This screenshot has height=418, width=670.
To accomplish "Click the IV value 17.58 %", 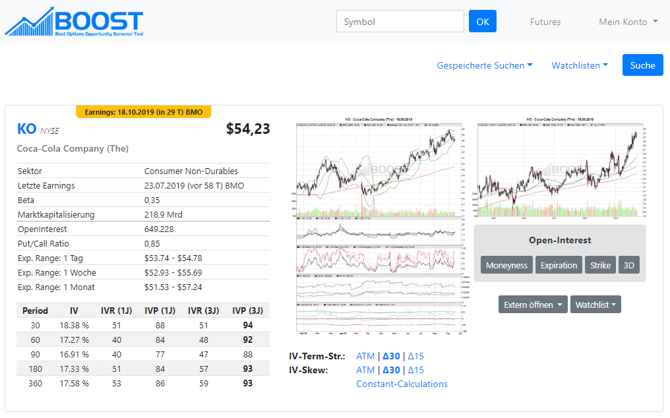I will (74, 383).
